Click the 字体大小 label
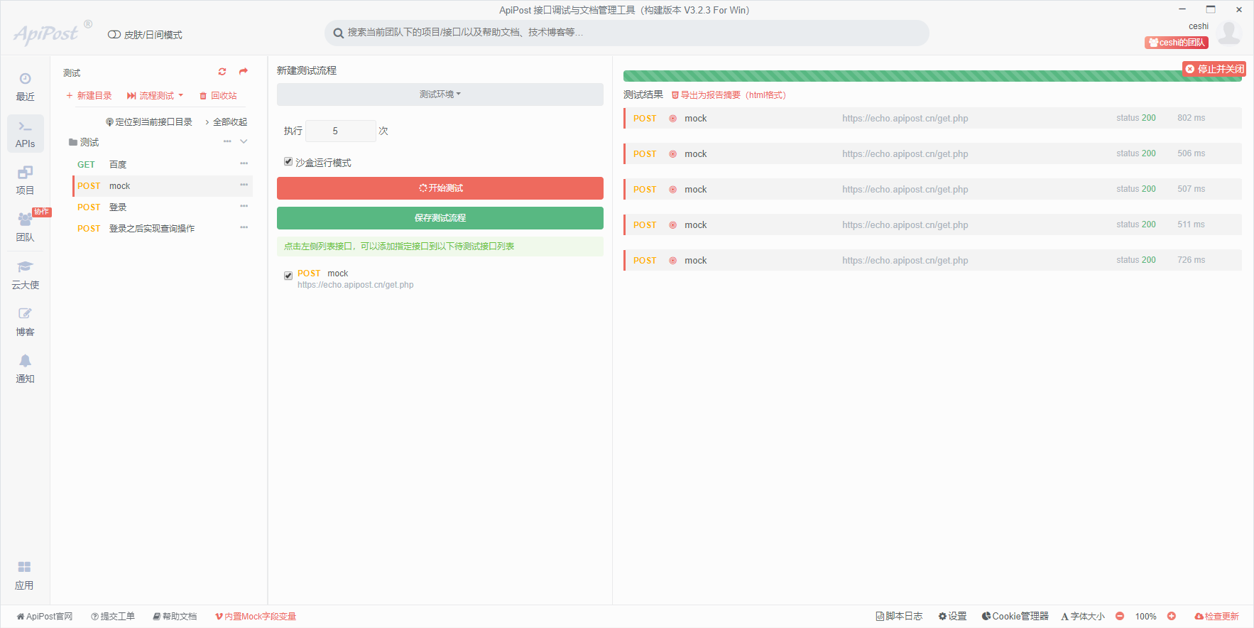The image size is (1254, 628). pyautogui.click(x=1083, y=616)
